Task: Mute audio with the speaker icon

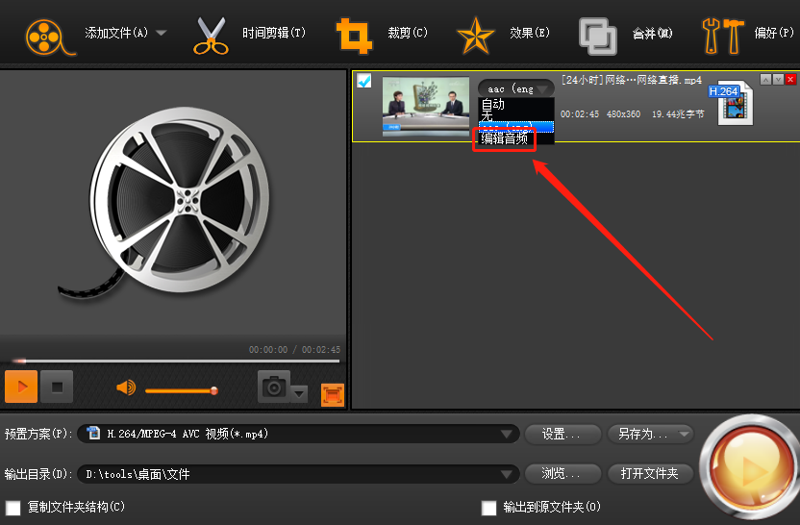Action: [x=126, y=387]
